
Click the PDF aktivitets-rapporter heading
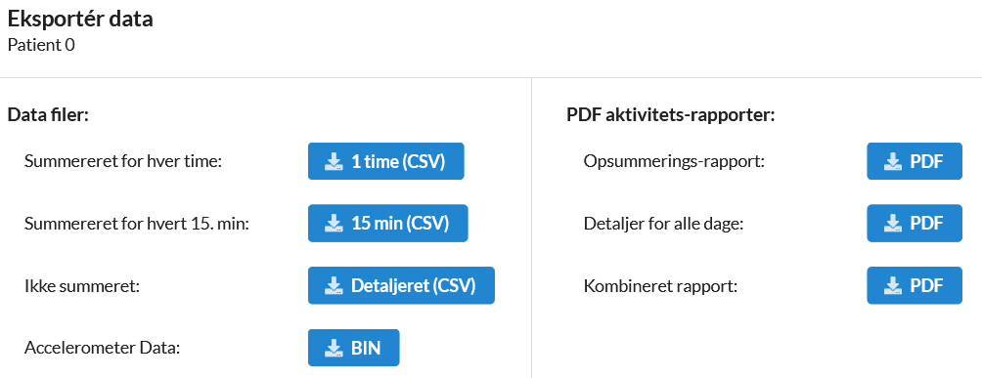pyautogui.click(x=671, y=116)
